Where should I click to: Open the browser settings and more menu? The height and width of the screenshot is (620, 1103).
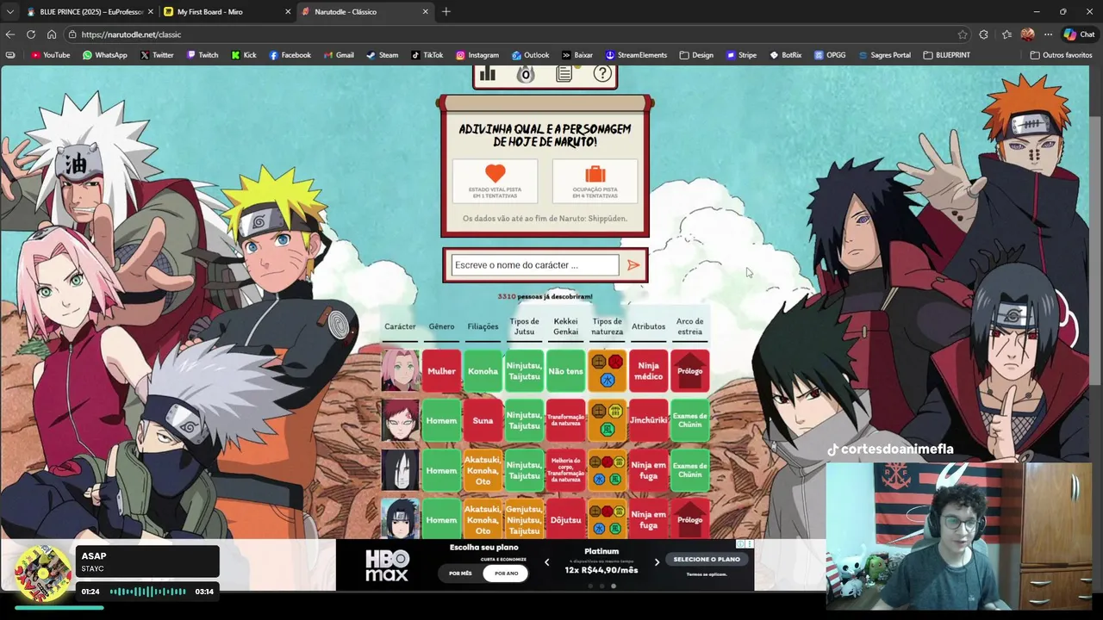1048,34
